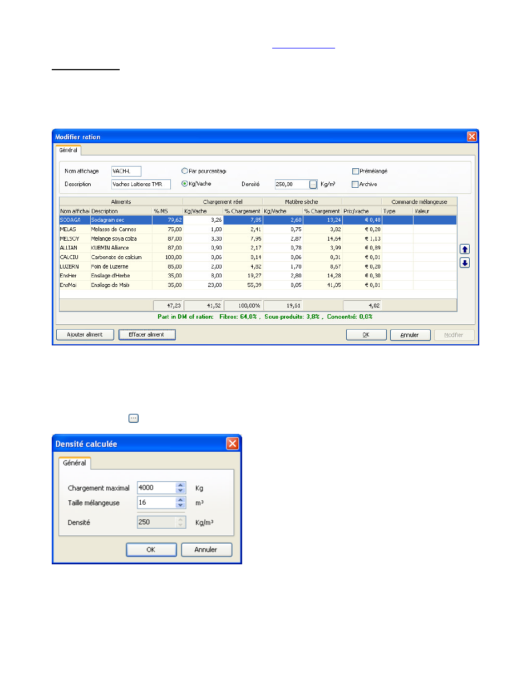Open the Général tab in Densité calculée
531x688 pixels.
(74, 463)
